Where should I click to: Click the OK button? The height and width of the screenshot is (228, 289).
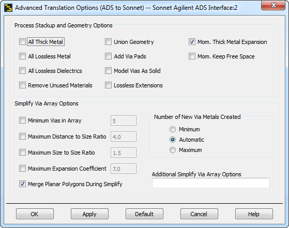(x=35, y=214)
